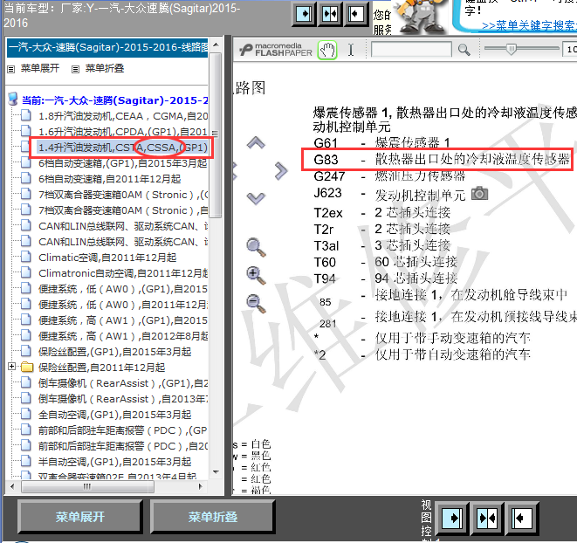The image size is (577, 543).
Task: Click the FlashPaper search magnifier icon
Action: (464, 50)
